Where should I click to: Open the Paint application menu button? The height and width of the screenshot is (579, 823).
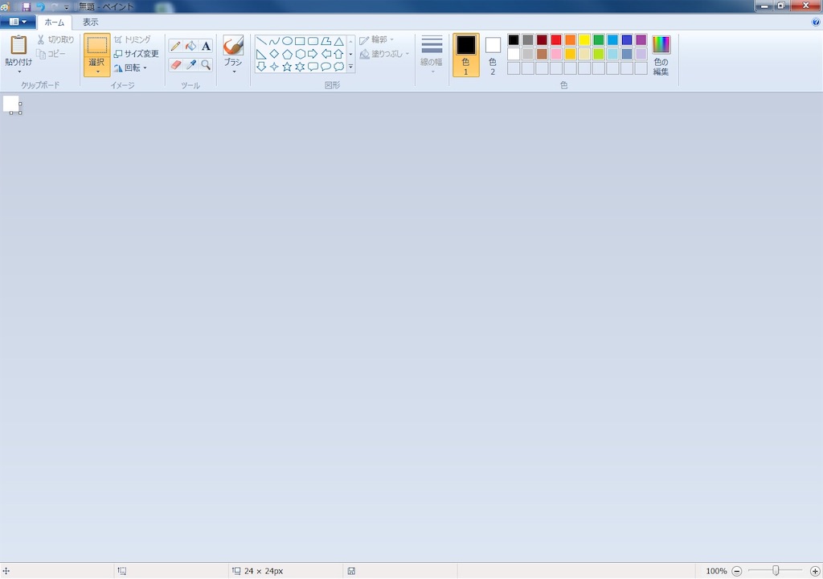(18, 22)
